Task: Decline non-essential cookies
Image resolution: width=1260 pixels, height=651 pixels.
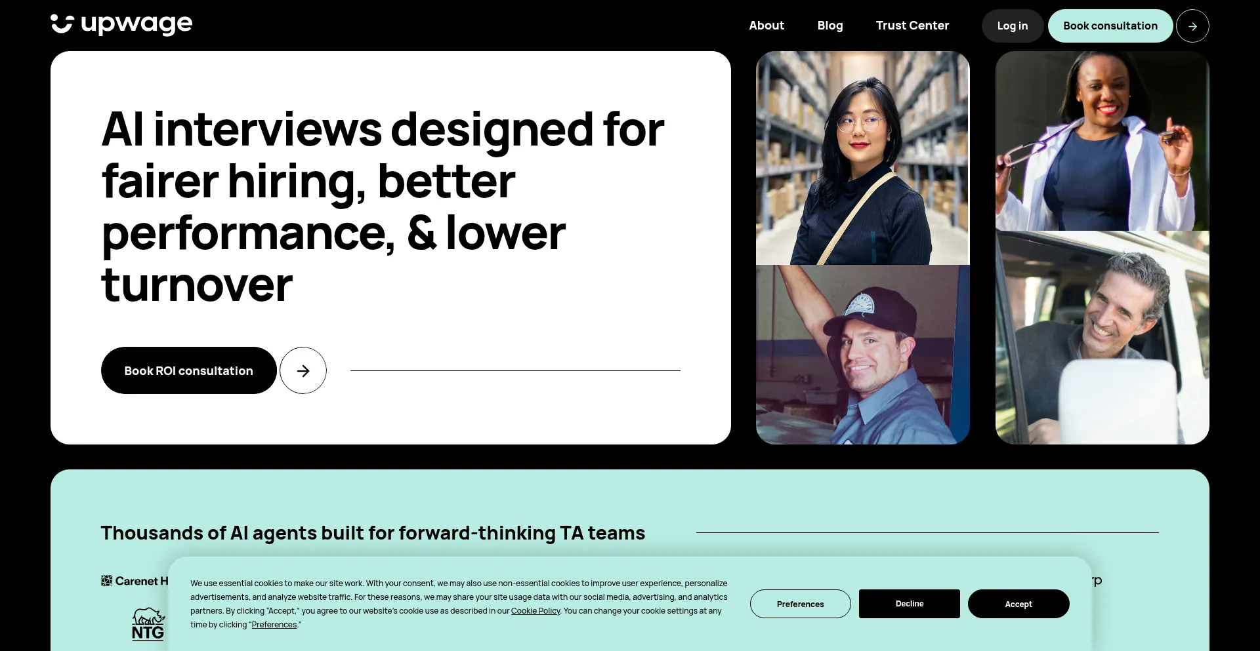Action: coord(910,604)
